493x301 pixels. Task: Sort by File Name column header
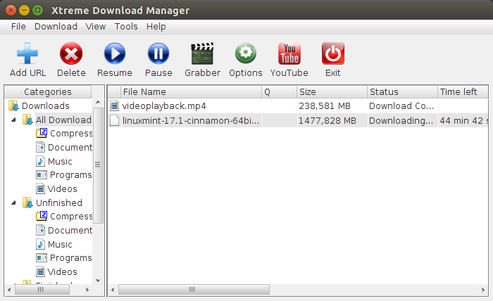[191, 91]
